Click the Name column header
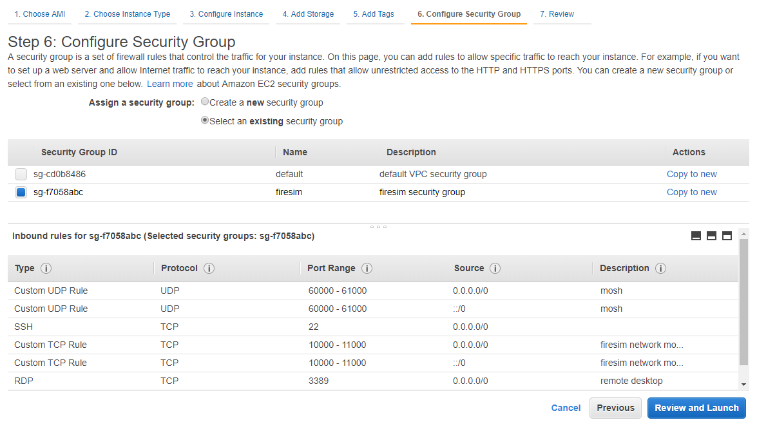The width and height of the screenshot is (757, 429). [295, 152]
